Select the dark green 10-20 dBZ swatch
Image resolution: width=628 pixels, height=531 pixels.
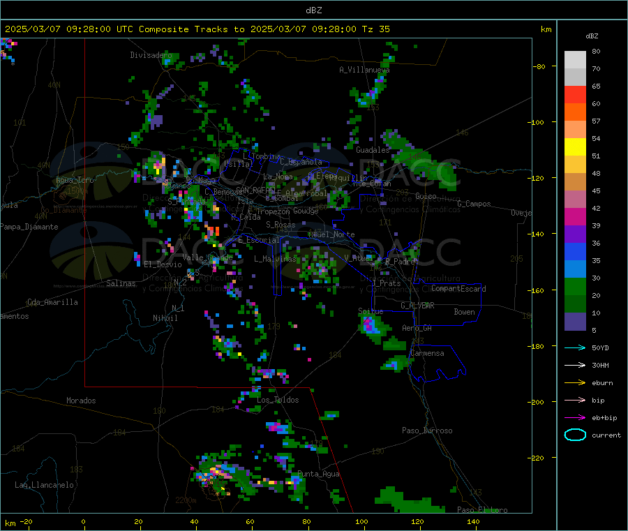575,304
